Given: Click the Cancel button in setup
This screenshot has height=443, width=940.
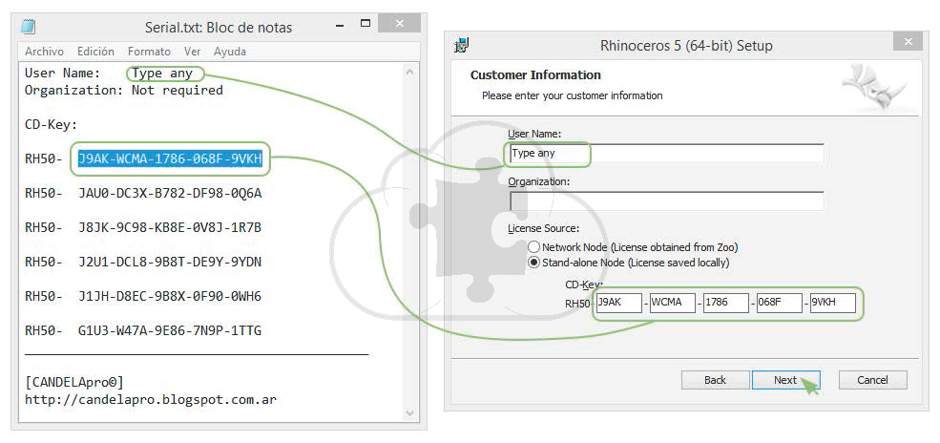Looking at the screenshot, I should 873,380.
